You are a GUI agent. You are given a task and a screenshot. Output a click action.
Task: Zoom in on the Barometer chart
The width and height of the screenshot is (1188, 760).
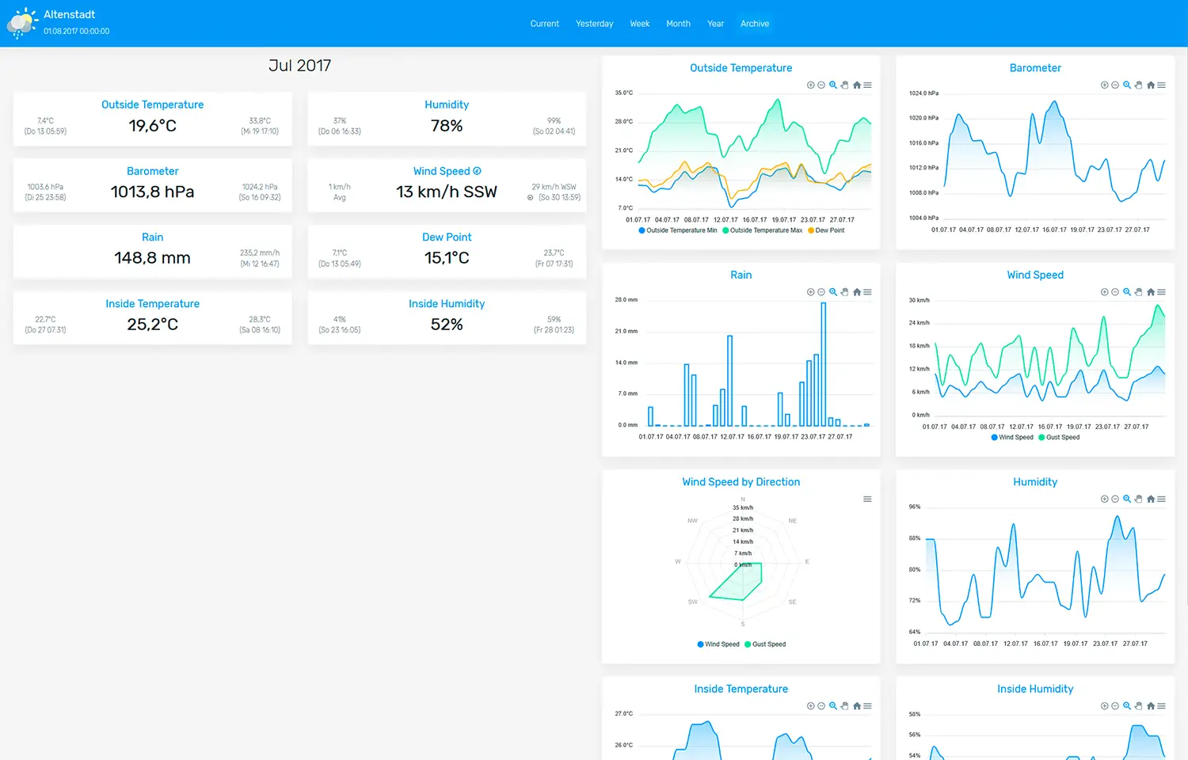pyautogui.click(x=1104, y=85)
